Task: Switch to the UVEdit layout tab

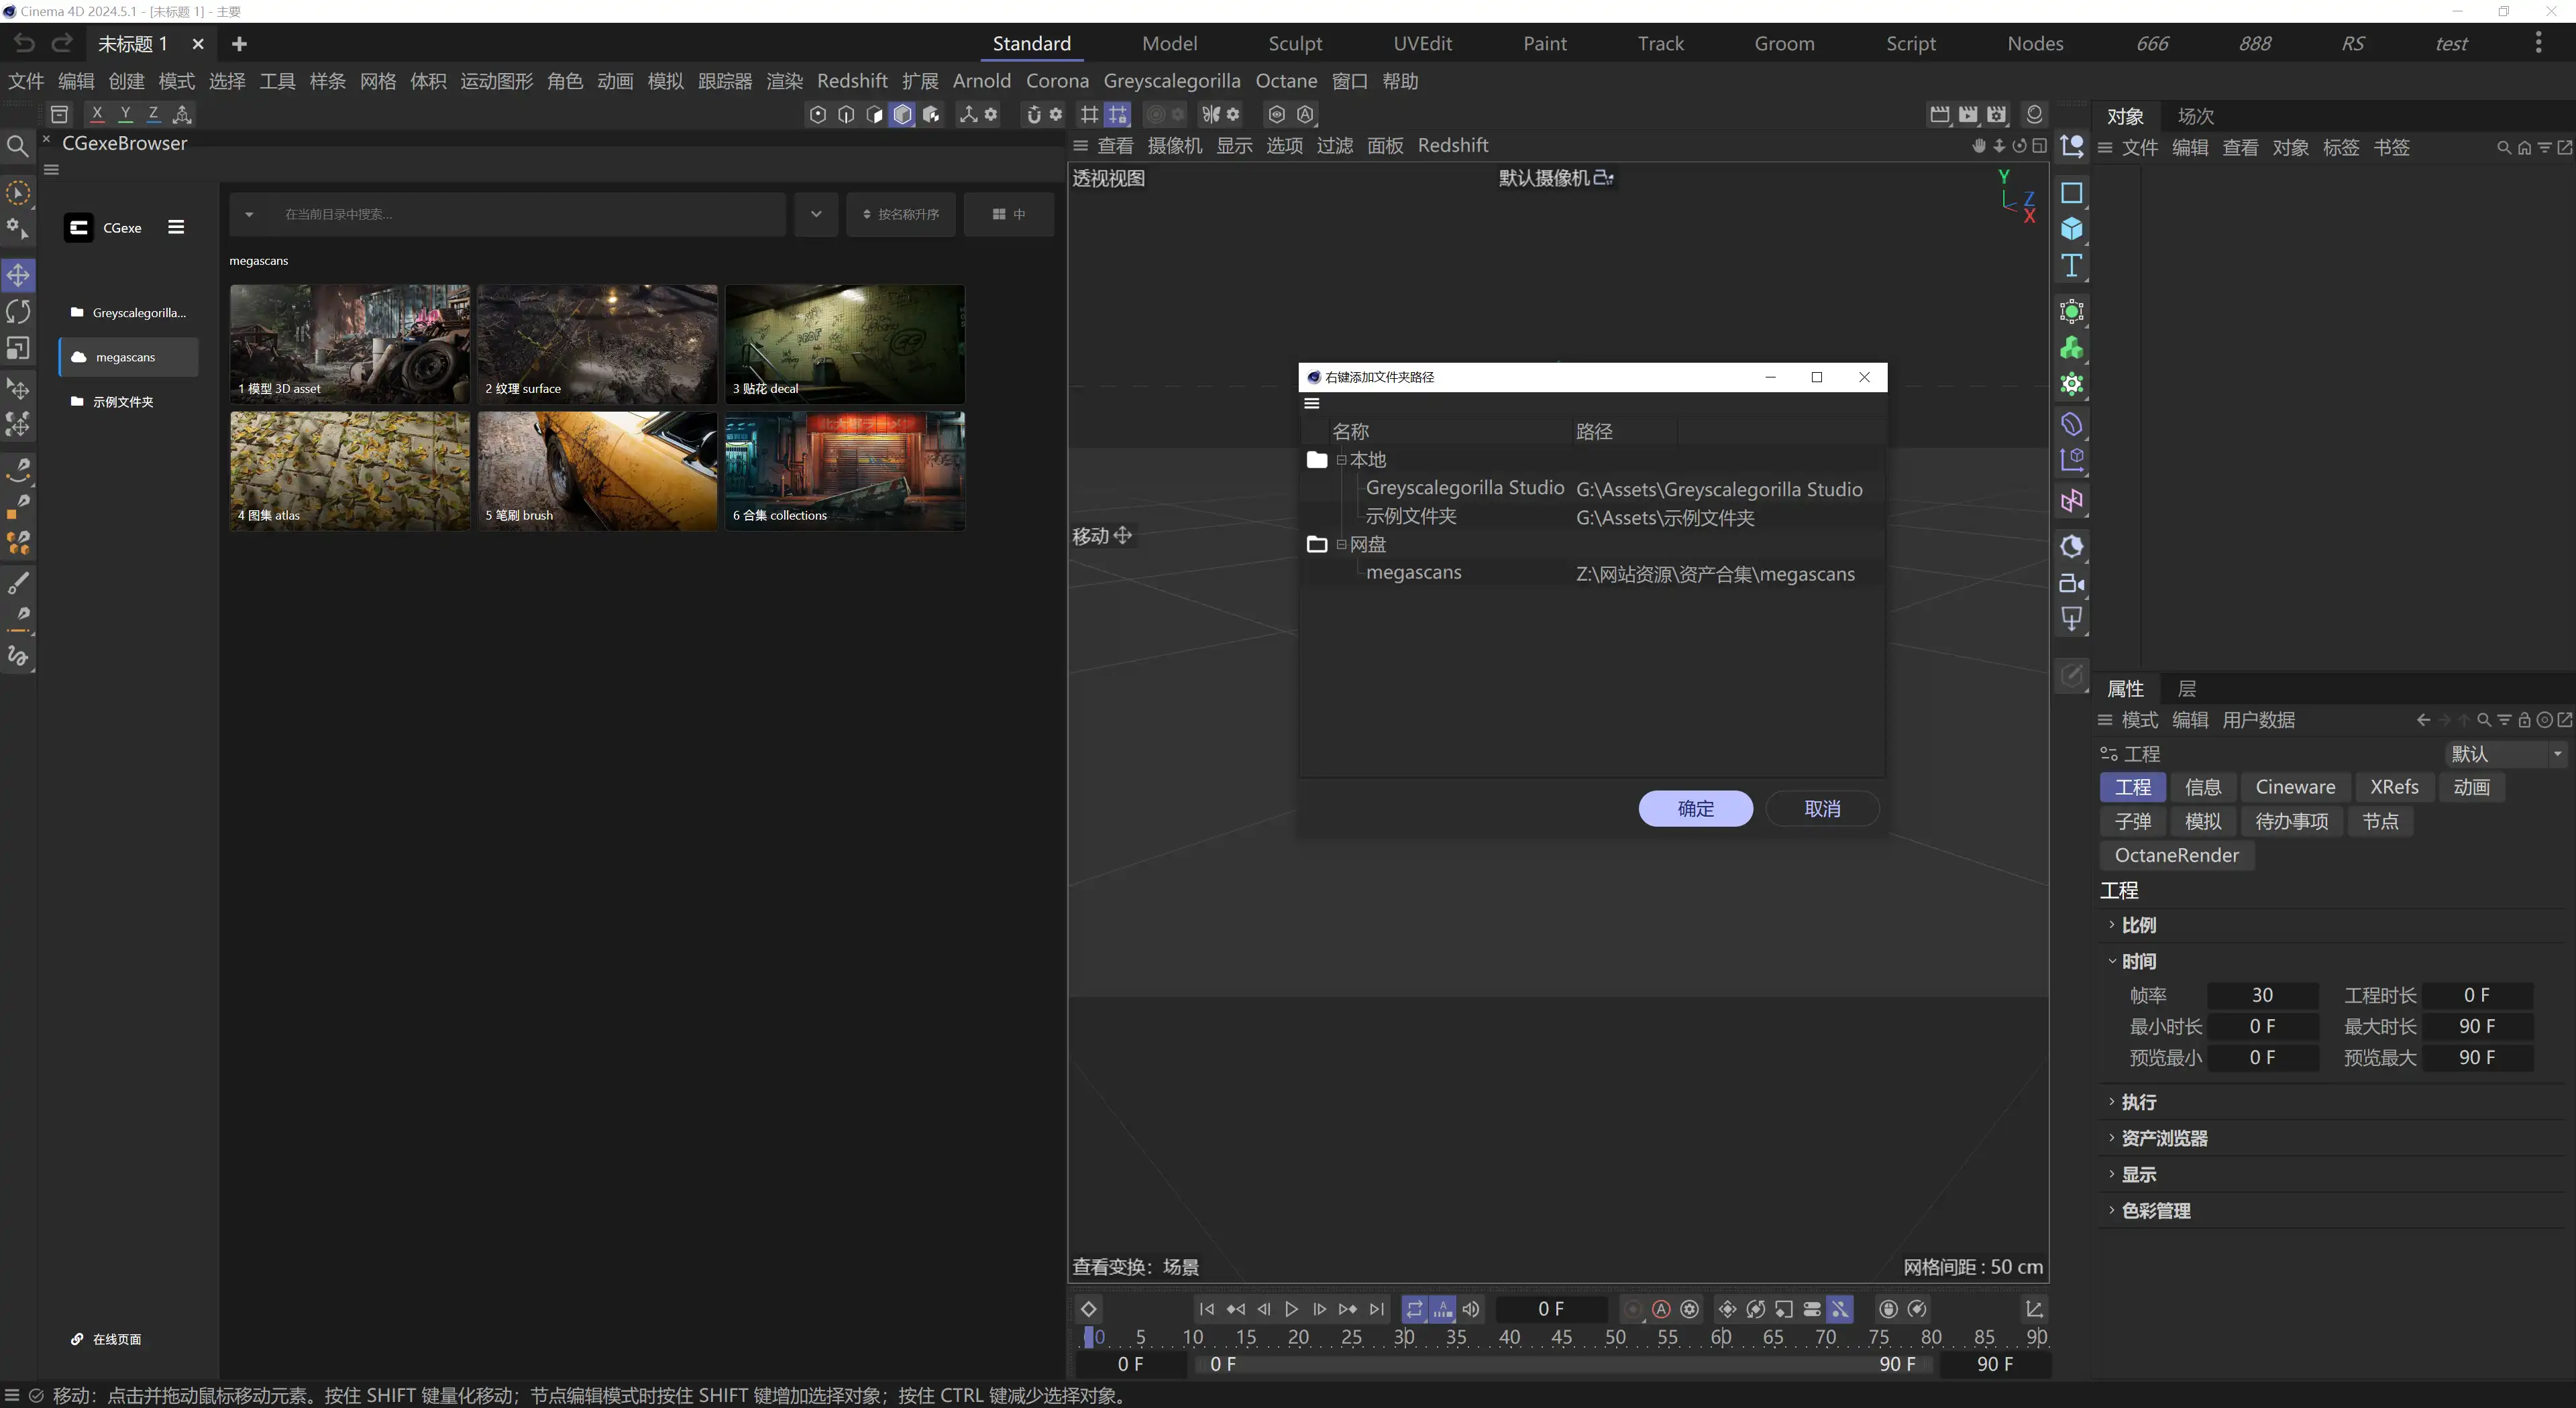Action: tap(1422, 43)
